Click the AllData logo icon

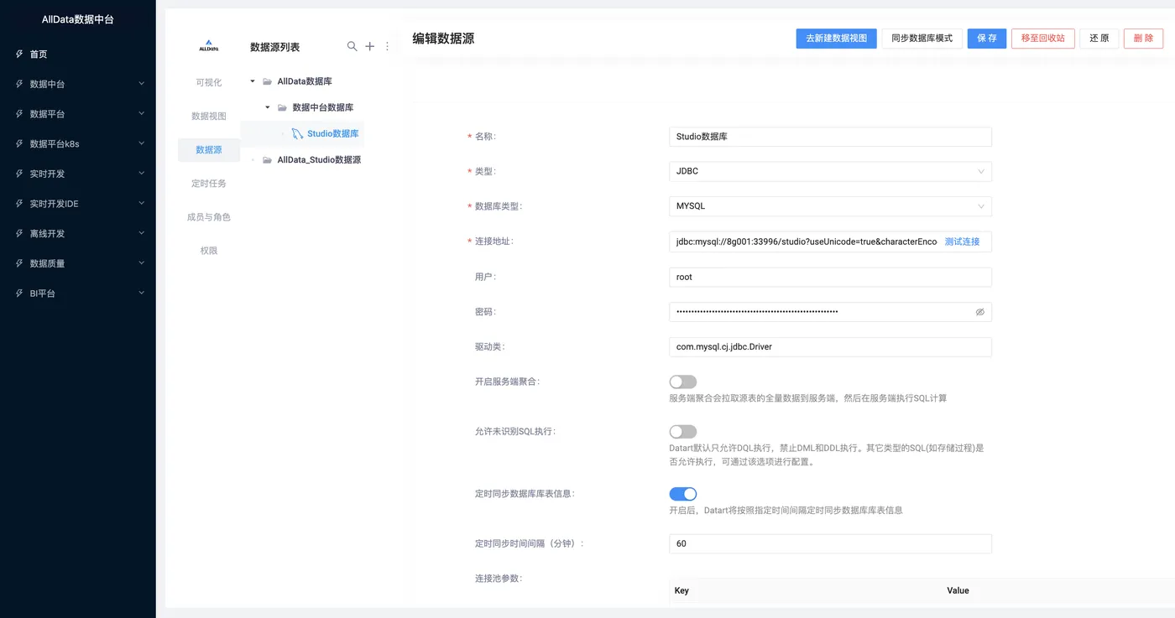pyautogui.click(x=209, y=46)
